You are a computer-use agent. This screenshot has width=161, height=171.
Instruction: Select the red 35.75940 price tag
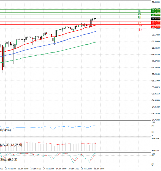[156, 27]
